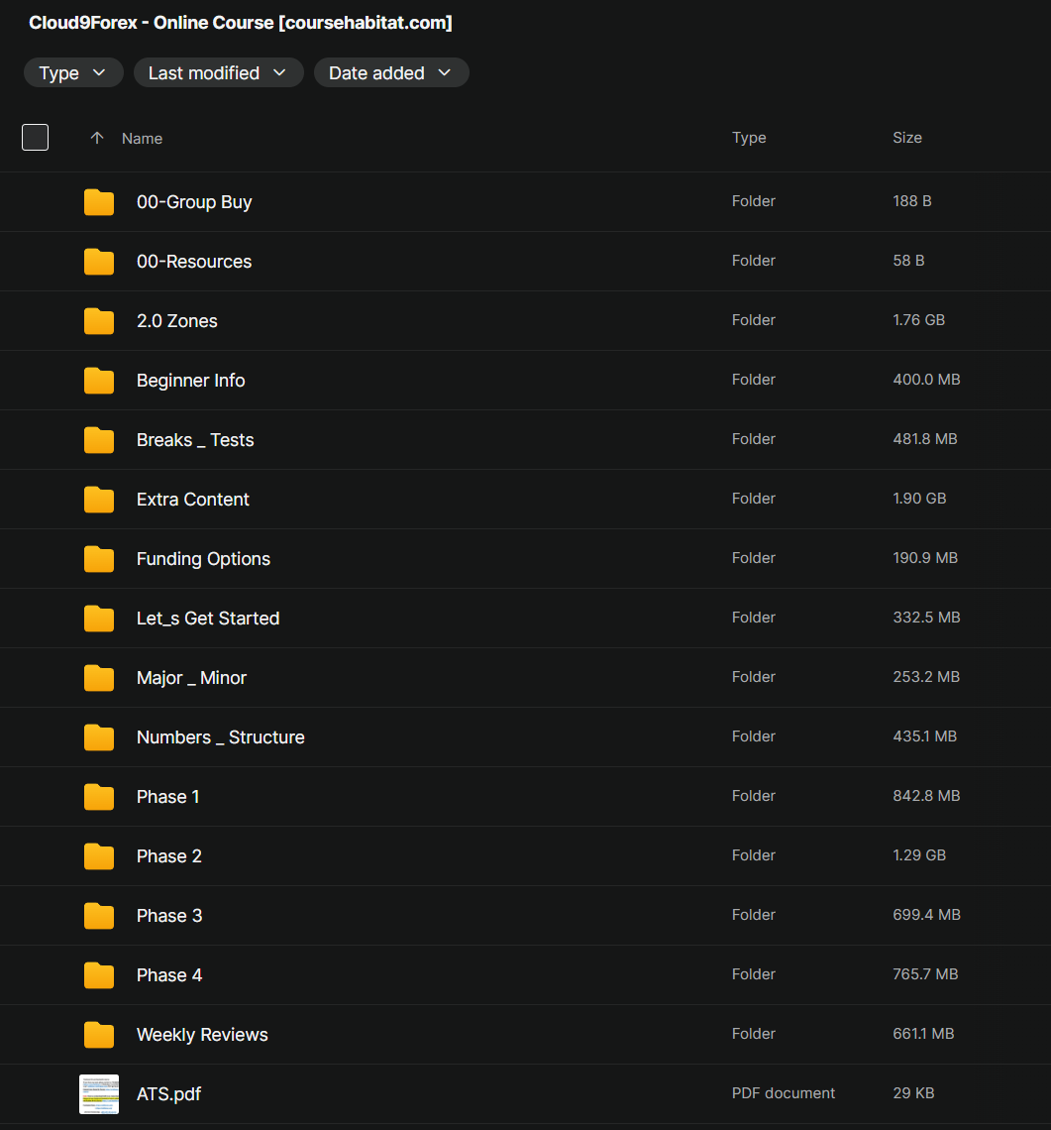Open the Phase 4 folder name

pos(169,975)
